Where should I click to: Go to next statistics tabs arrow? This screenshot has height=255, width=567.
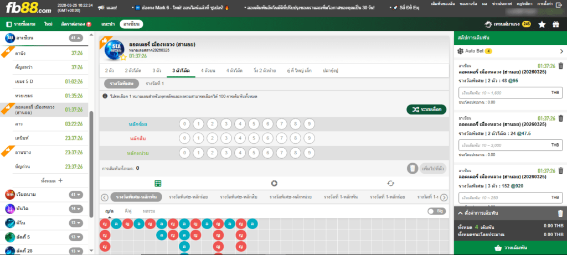(445, 197)
